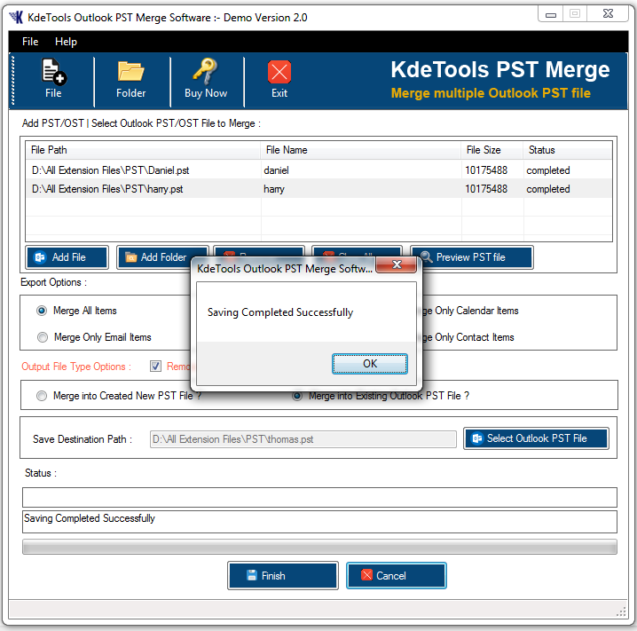Choose Merge into Existing Outlook PST File

(297, 396)
